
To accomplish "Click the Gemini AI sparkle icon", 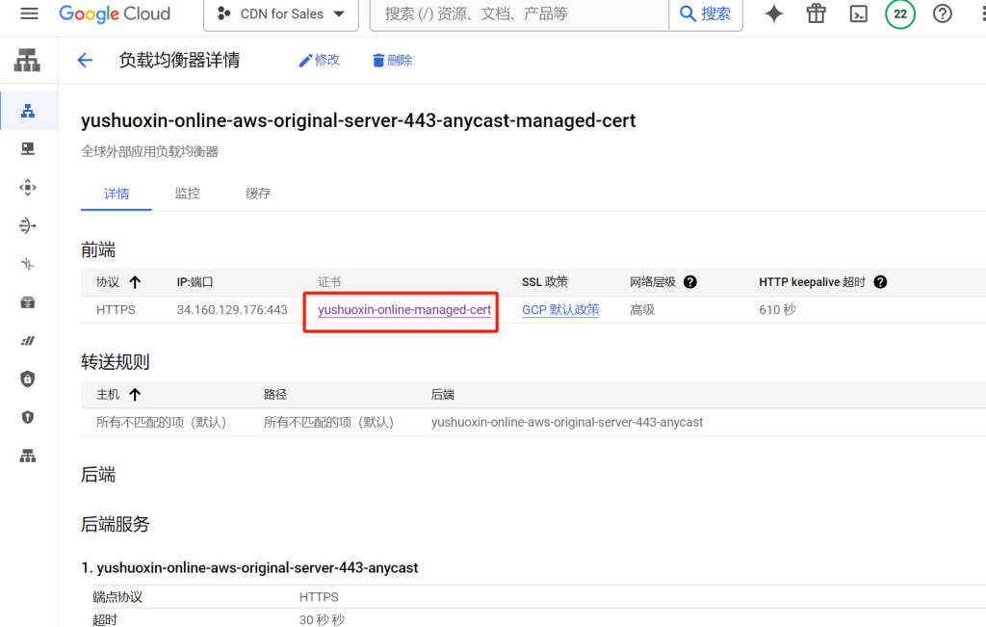I will [x=773, y=13].
